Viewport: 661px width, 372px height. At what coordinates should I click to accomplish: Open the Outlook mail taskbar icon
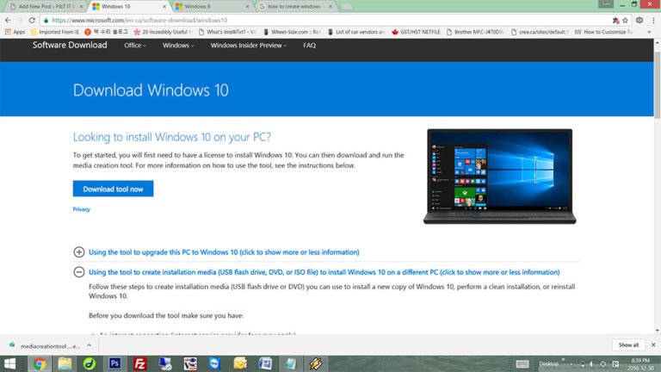(x=240, y=363)
